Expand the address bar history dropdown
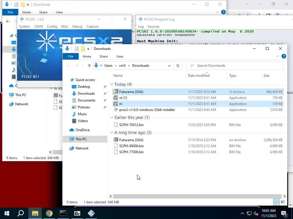Image resolution: width=293 pixels, height=219 pixels. (169, 66)
